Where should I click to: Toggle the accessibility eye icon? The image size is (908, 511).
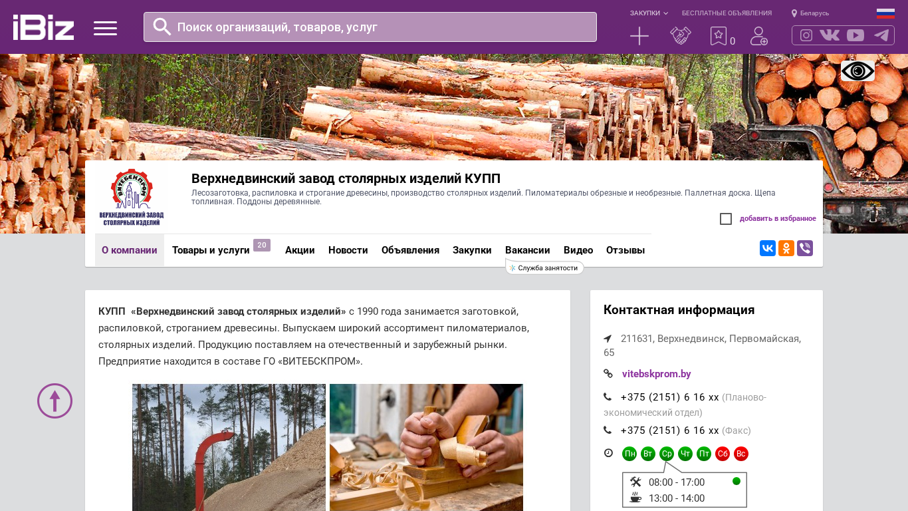(x=857, y=71)
